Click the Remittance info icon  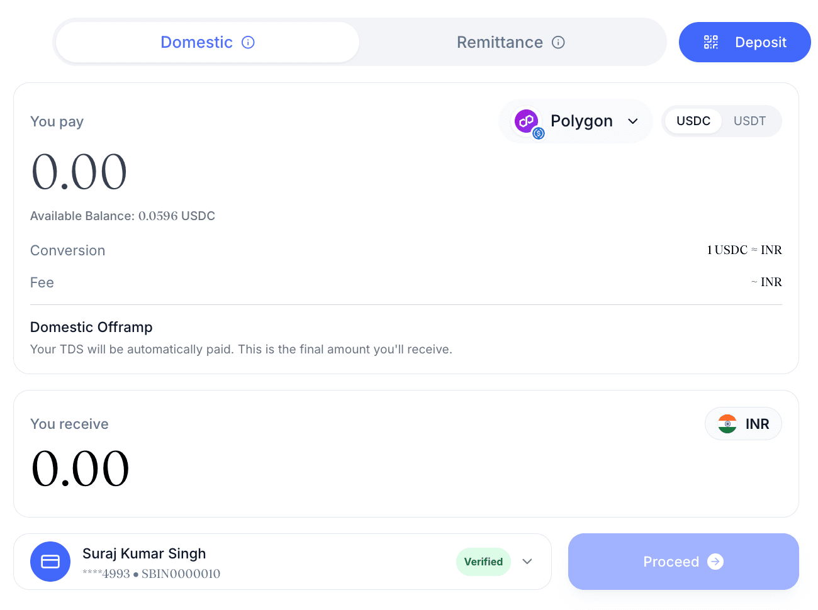[558, 42]
